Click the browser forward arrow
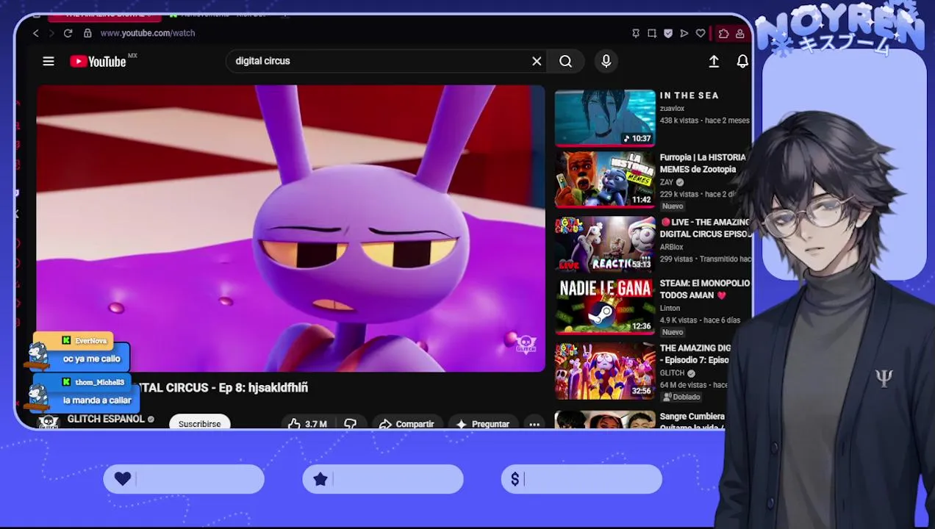935x529 pixels. [51, 33]
